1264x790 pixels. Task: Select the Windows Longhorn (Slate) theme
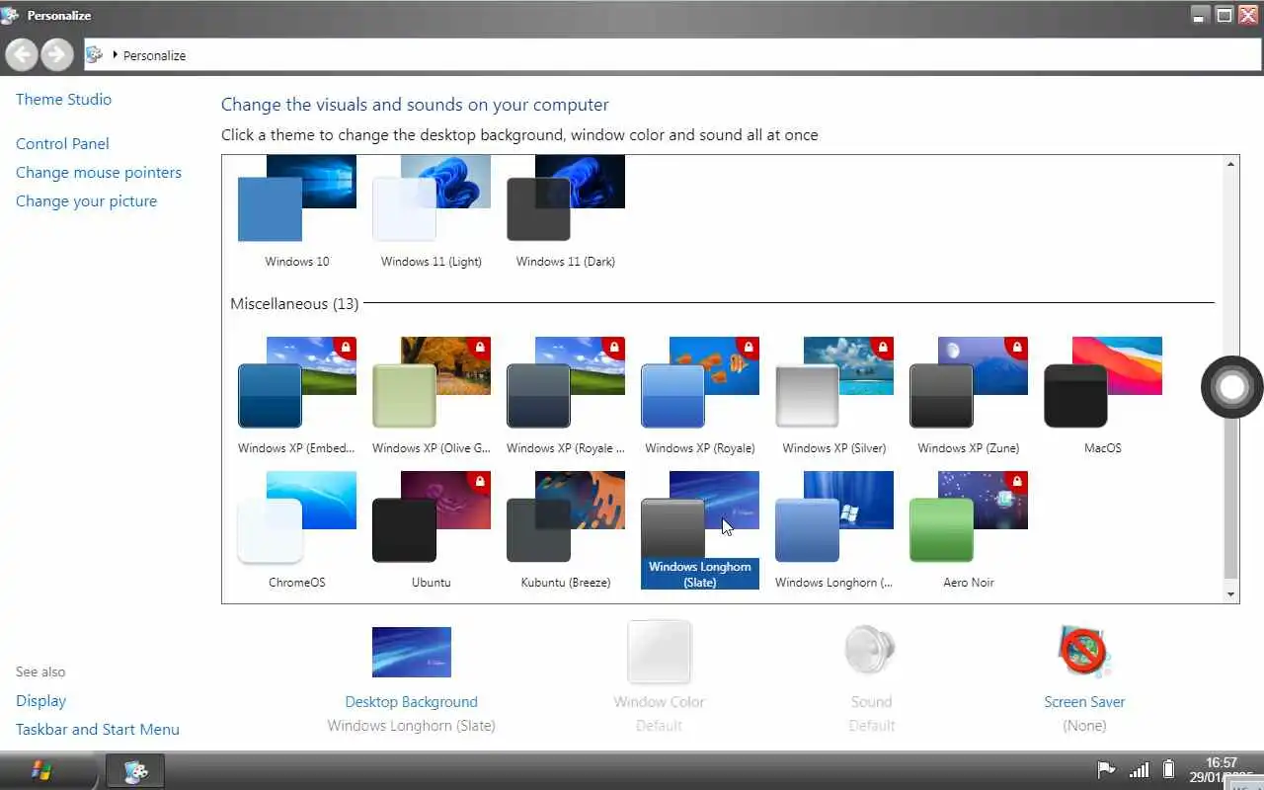[700, 529]
